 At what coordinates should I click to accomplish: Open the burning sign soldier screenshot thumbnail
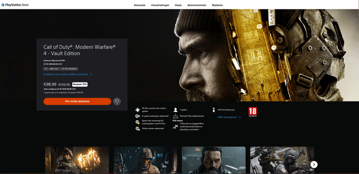[77, 160]
